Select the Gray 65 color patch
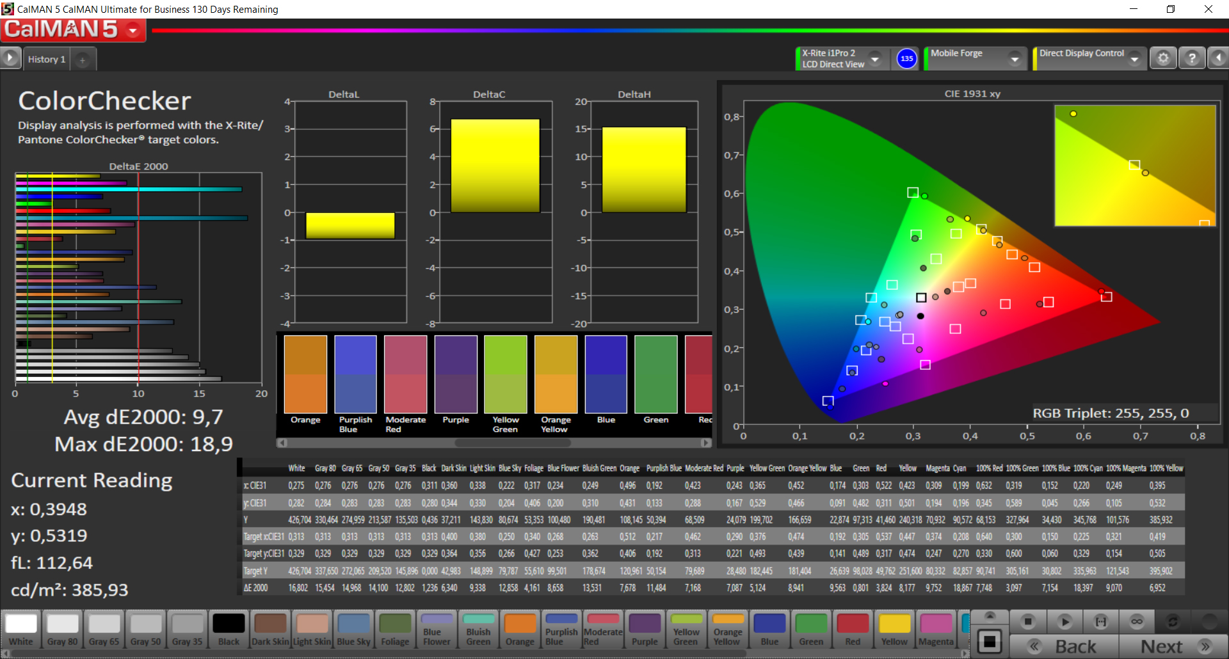 104,630
